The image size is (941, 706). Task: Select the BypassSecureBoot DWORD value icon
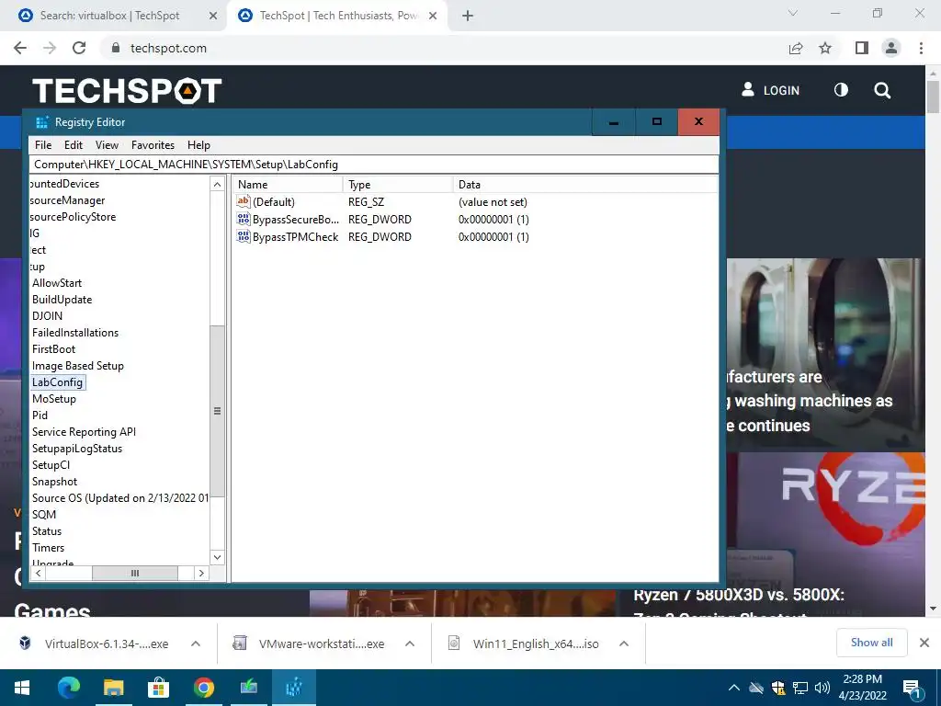[243, 219]
